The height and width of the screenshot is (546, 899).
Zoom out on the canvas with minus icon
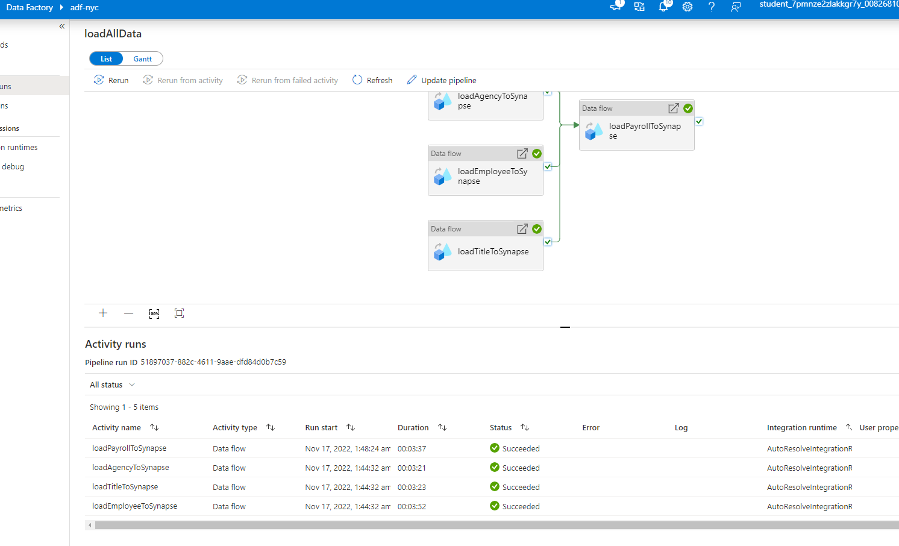[x=128, y=313]
